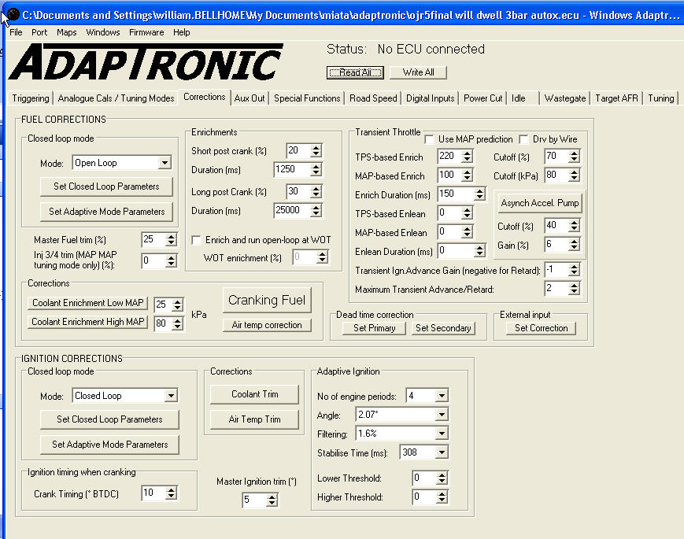Click Coolant Enrichment High MAP button

pyautogui.click(x=87, y=322)
